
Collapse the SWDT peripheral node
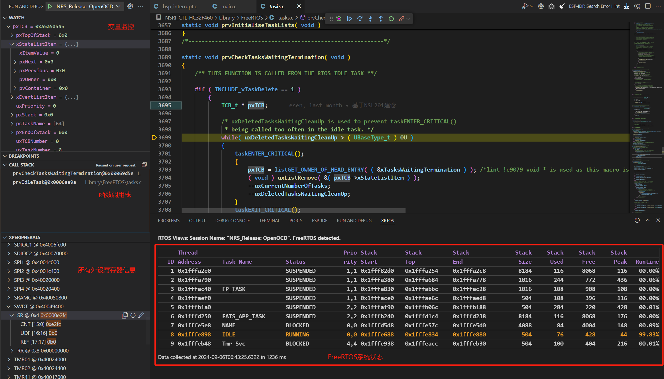[x=9, y=306]
